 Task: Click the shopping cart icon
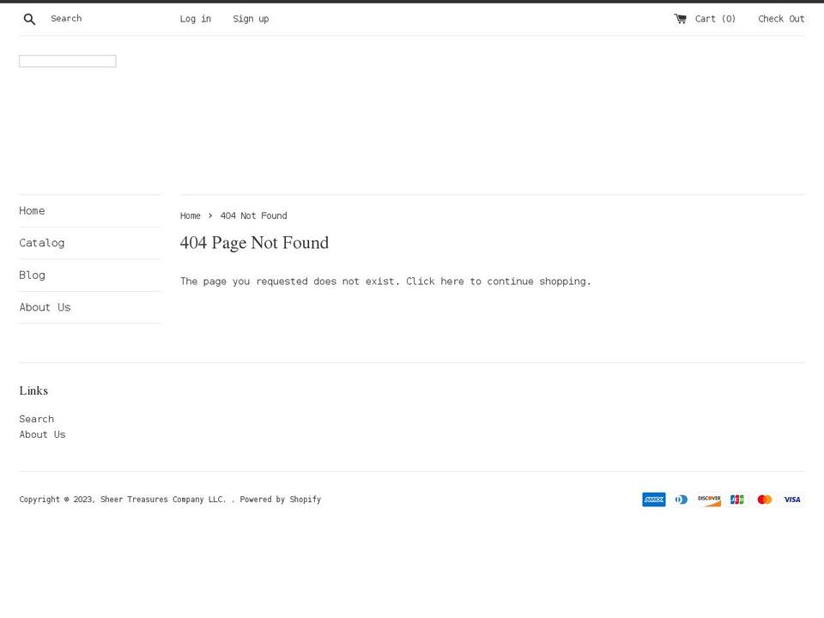pyautogui.click(x=680, y=19)
